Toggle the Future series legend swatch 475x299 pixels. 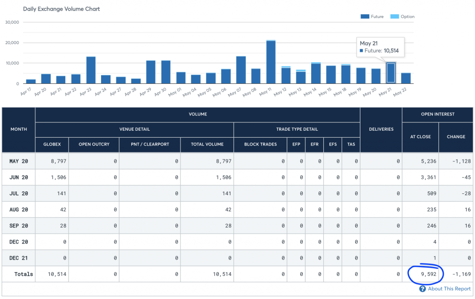(x=365, y=17)
